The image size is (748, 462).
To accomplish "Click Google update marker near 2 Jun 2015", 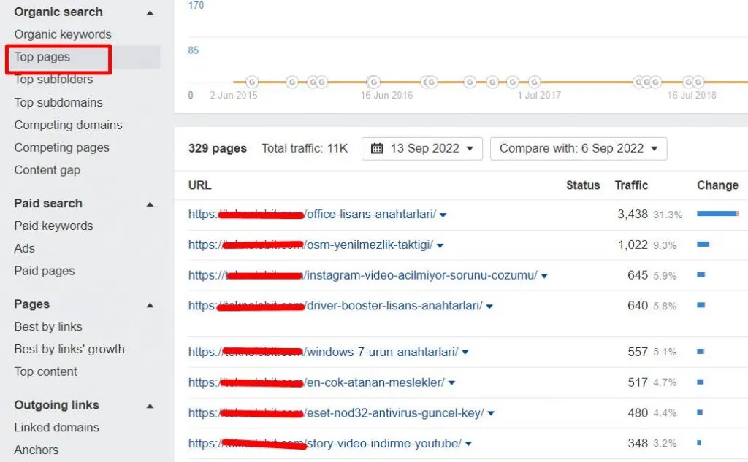I will click(252, 82).
